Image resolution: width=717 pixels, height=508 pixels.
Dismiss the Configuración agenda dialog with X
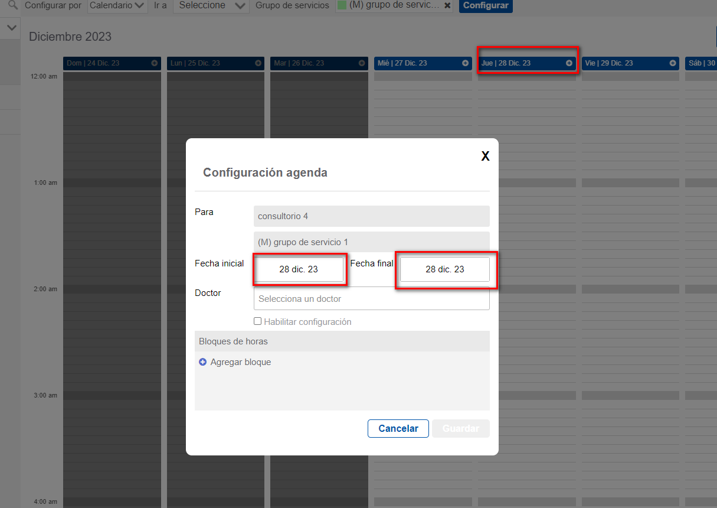pyautogui.click(x=485, y=156)
